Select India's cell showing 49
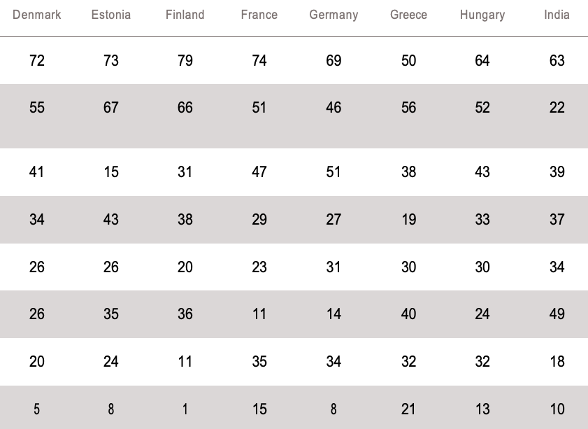The width and height of the screenshot is (588, 429). (x=557, y=314)
